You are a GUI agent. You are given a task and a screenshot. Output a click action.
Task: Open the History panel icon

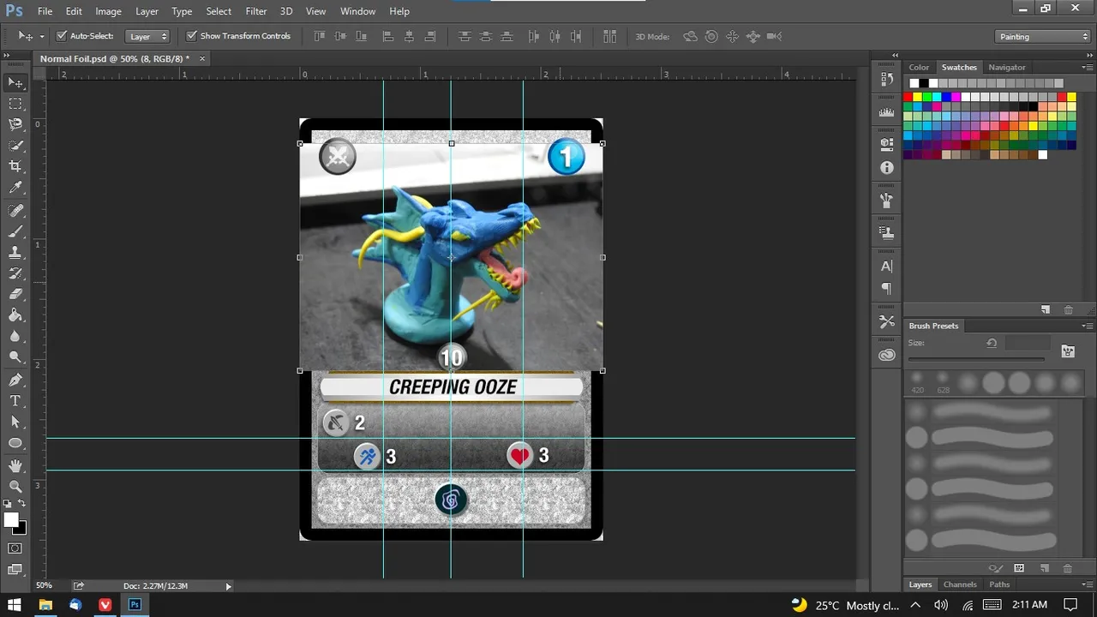[887, 79]
